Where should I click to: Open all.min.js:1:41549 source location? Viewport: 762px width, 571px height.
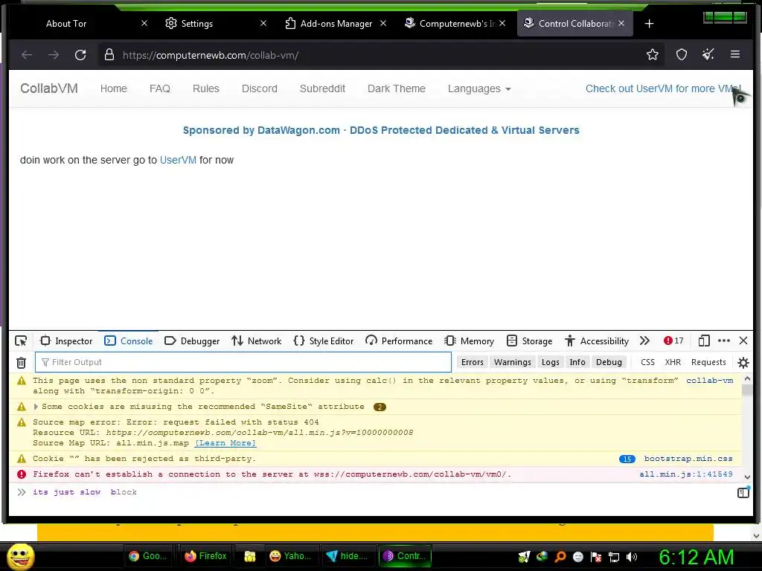685,474
